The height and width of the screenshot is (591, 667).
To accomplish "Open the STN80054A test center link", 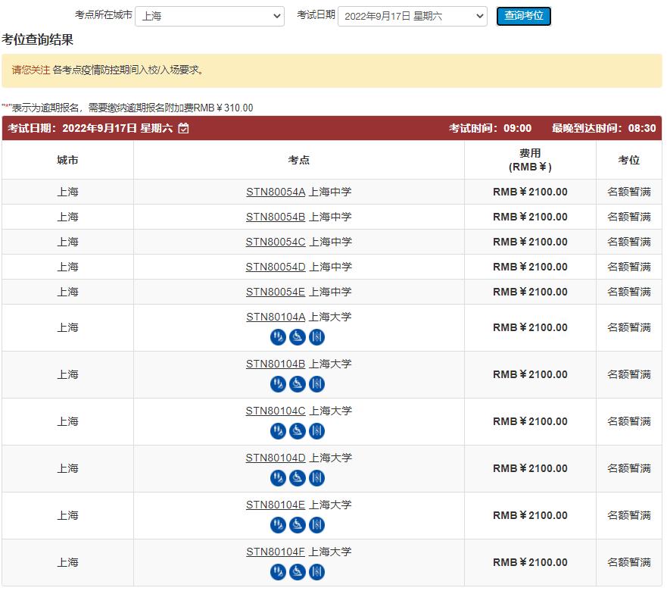I will pyautogui.click(x=276, y=192).
